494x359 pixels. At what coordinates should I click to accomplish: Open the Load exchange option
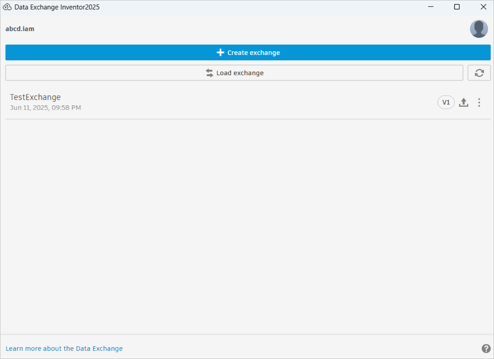[x=234, y=73]
